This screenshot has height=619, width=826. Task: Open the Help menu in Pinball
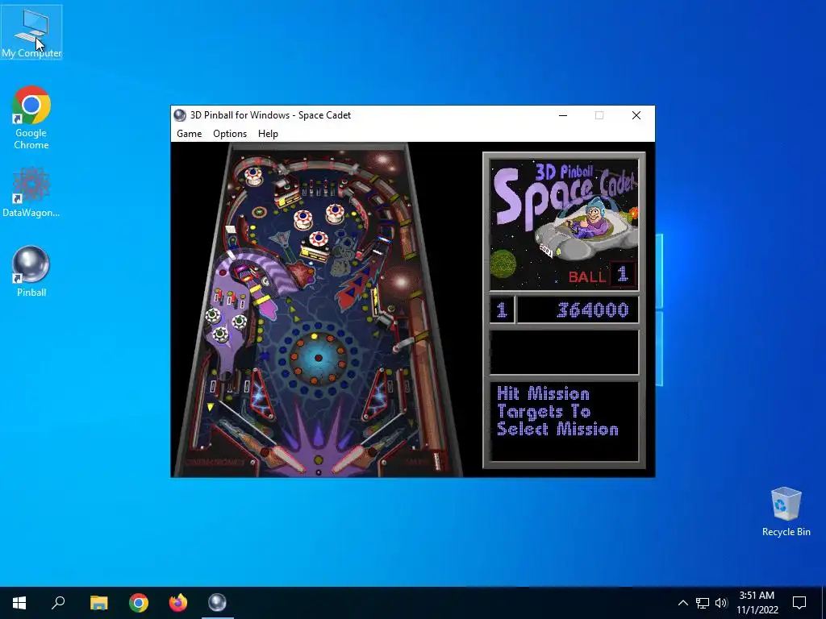coord(268,134)
